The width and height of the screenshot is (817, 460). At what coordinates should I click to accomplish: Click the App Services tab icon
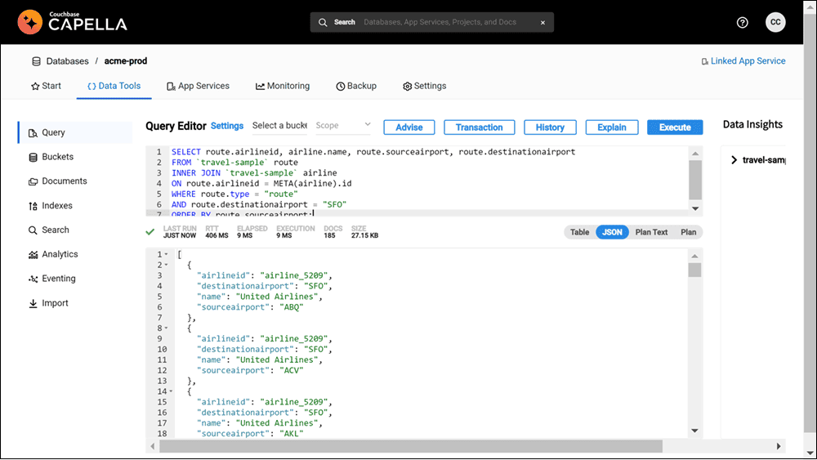tap(171, 87)
